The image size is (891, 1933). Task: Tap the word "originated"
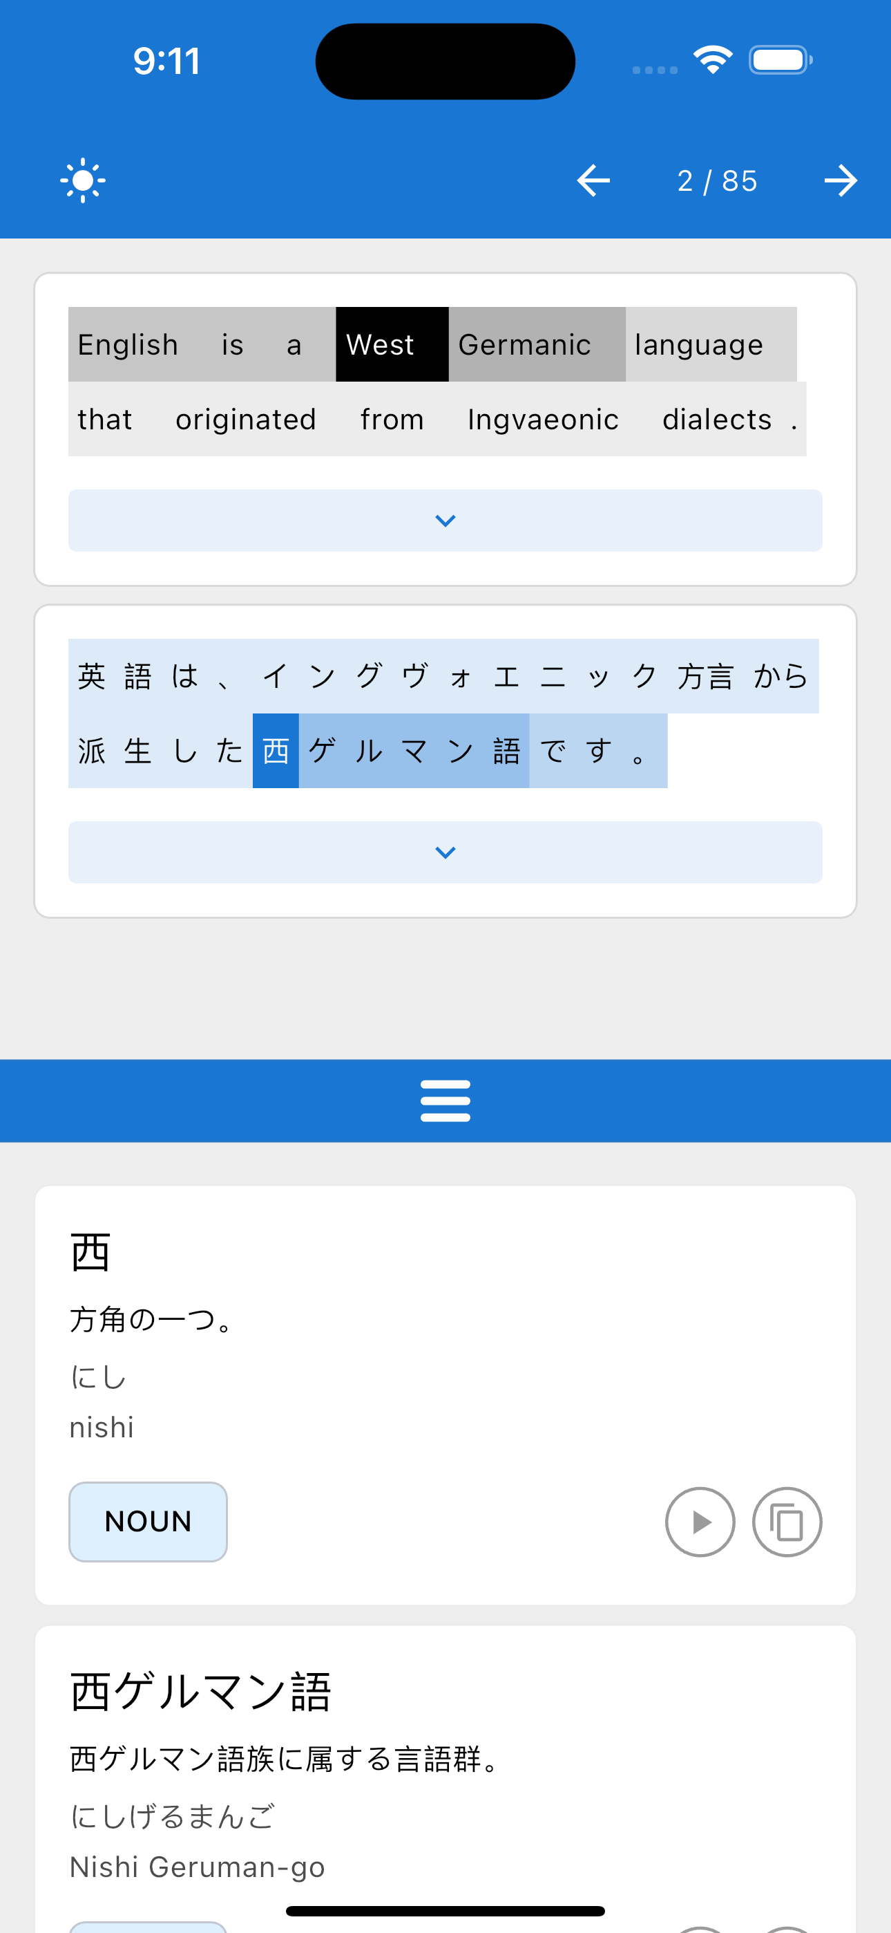pos(246,419)
